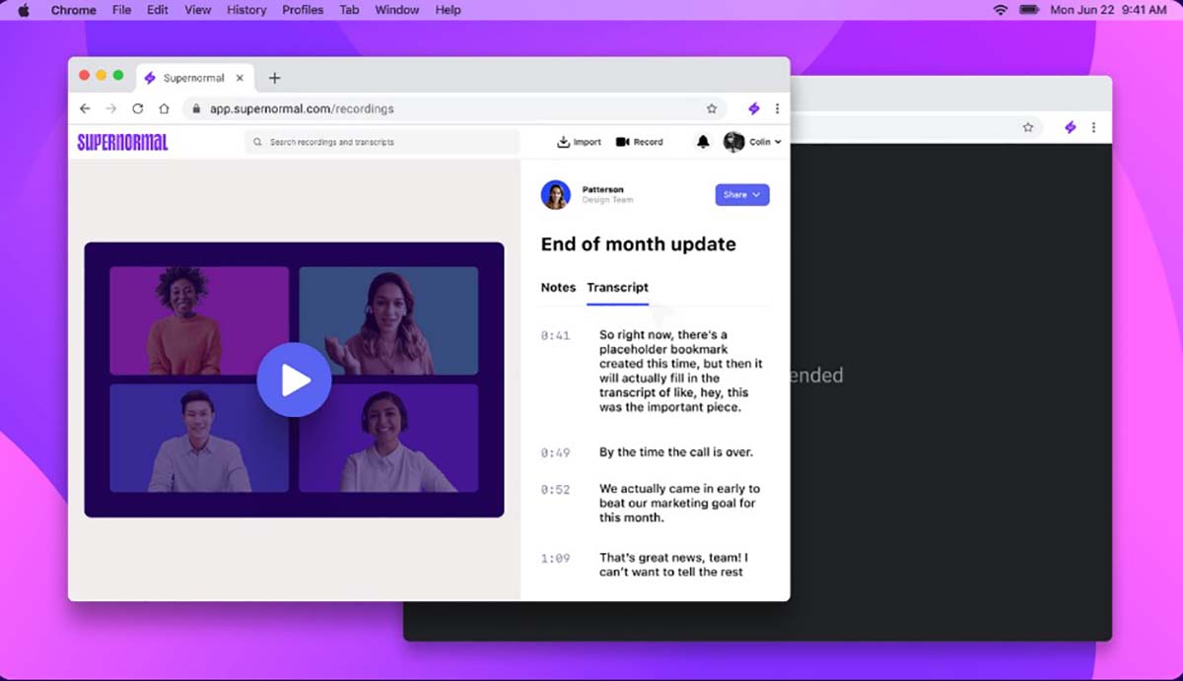Reload the page with refresh icon
The width and height of the screenshot is (1183, 681).
pyautogui.click(x=138, y=108)
